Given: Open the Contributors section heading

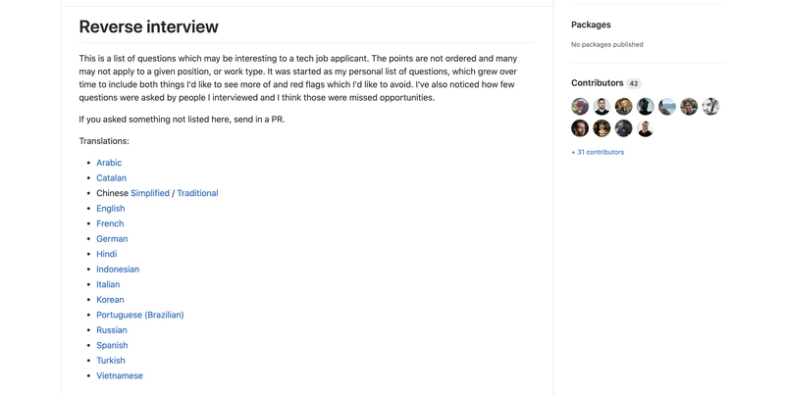Looking at the screenshot, I should point(598,83).
